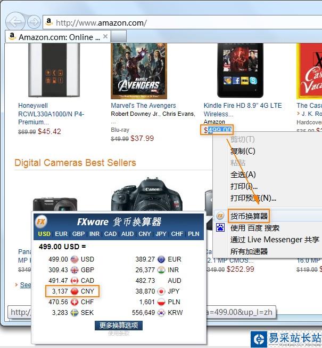Click the Korea flag icon by KRW
Viewport: 322px width, 348px height.
161,312
